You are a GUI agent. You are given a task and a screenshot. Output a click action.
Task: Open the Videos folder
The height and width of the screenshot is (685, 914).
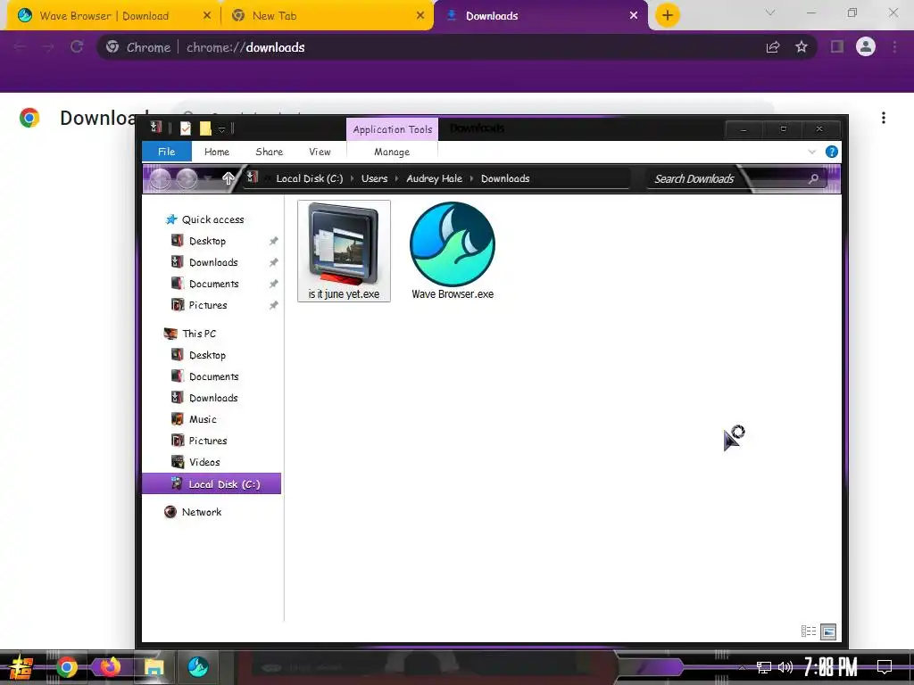pyautogui.click(x=204, y=463)
